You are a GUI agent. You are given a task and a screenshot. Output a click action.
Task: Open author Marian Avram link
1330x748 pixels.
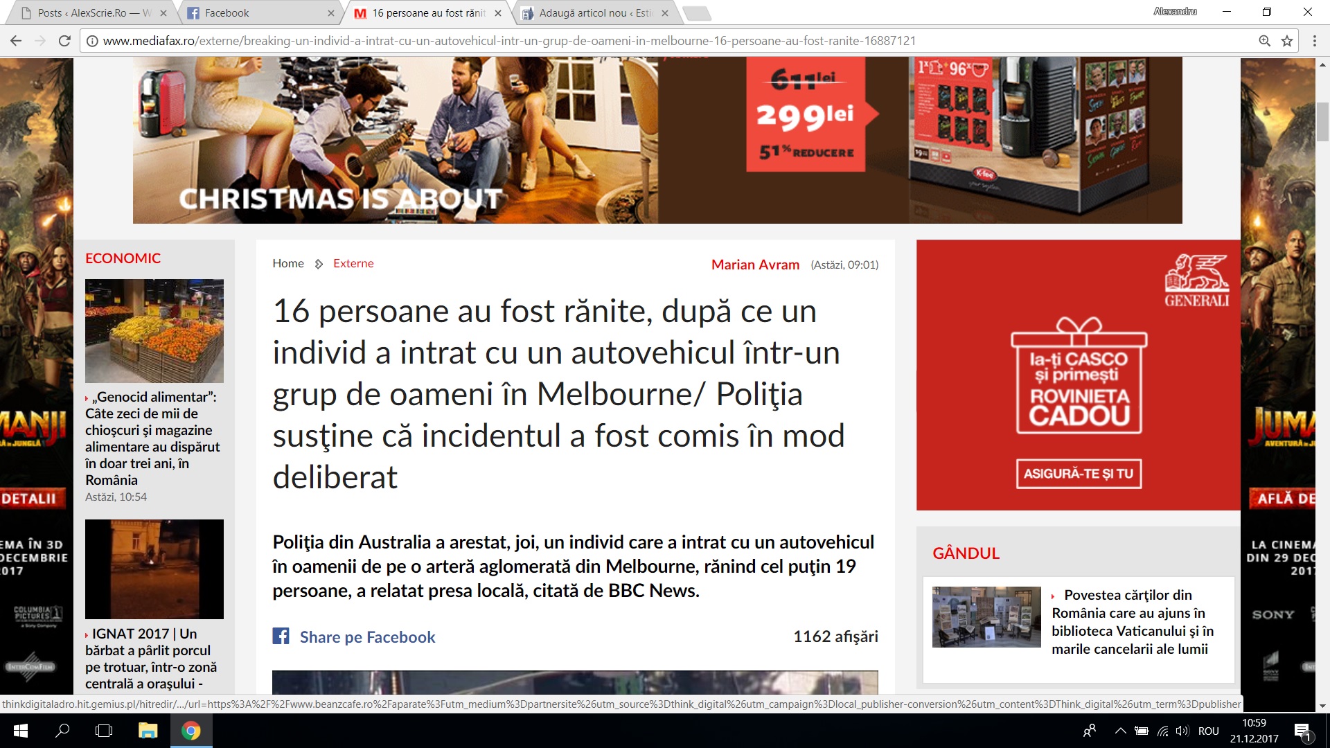point(755,265)
